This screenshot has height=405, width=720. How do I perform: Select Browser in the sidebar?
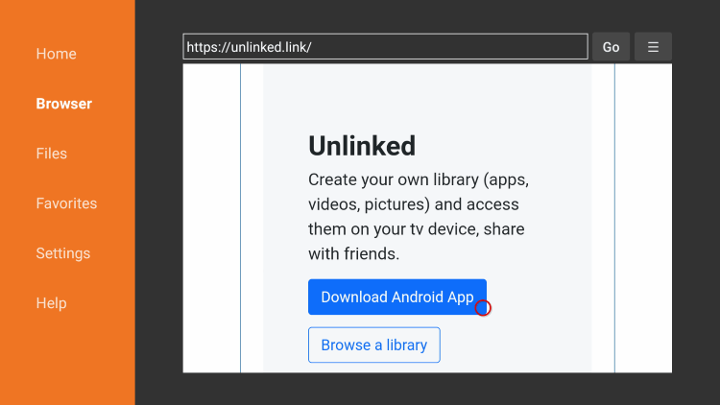pos(63,104)
